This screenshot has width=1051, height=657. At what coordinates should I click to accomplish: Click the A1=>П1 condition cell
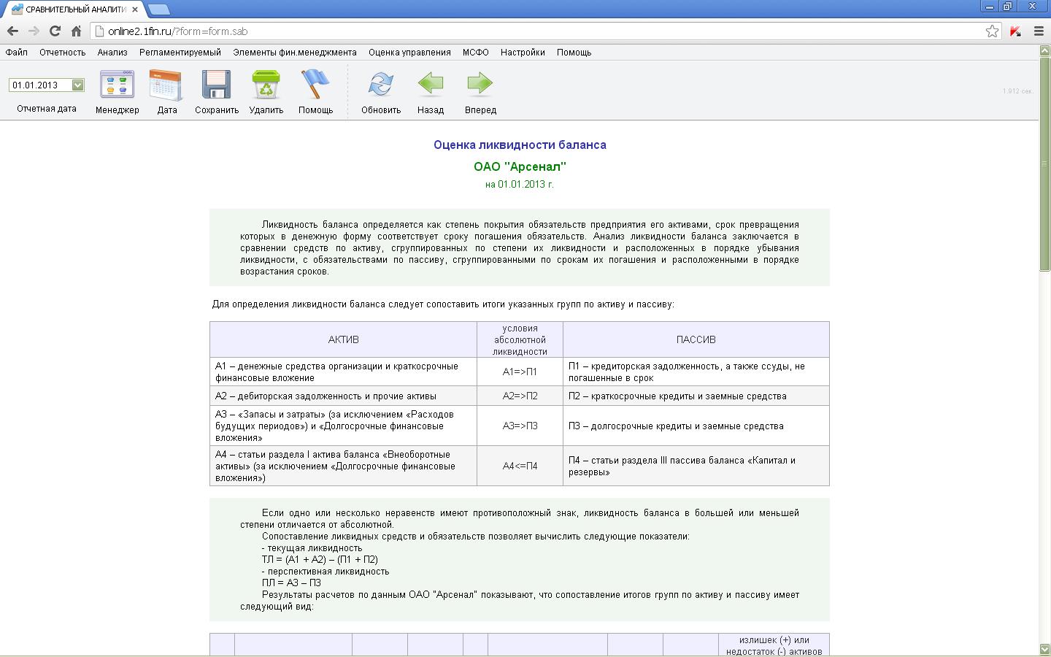coord(520,372)
